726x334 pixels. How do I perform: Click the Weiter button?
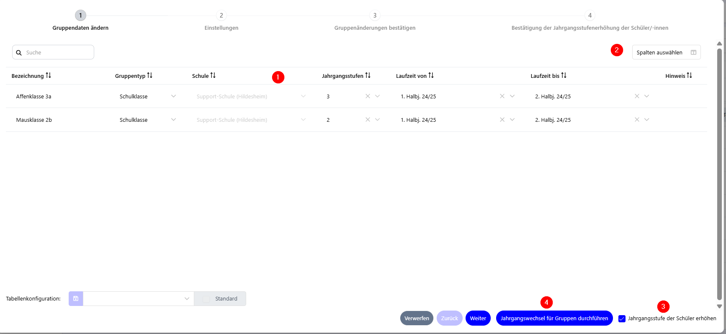(478, 318)
